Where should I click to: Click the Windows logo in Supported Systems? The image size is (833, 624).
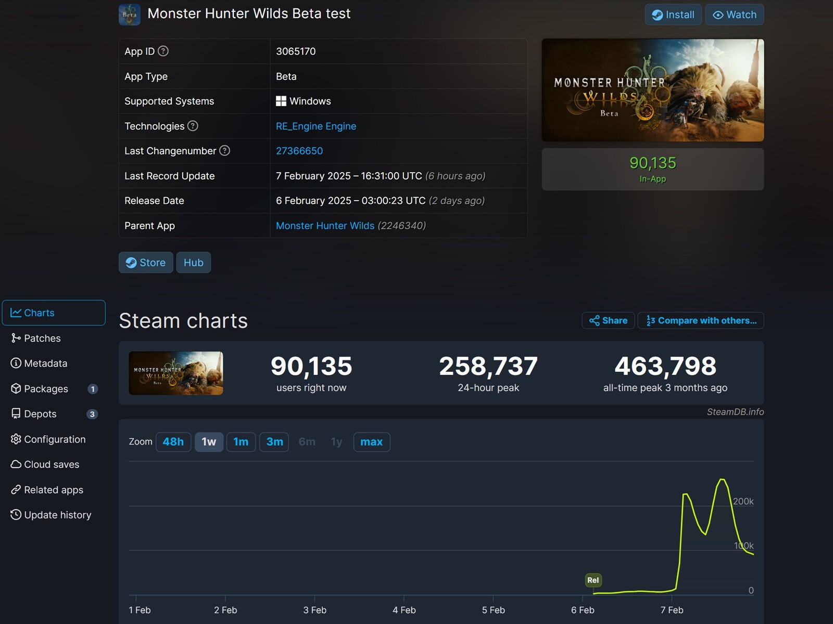coord(281,101)
